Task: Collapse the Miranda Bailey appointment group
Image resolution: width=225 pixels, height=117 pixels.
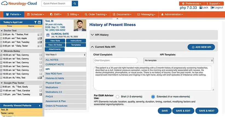Action: 2,51
